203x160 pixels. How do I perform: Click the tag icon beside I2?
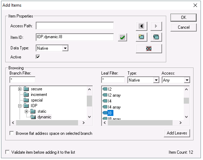click(x=105, y=89)
